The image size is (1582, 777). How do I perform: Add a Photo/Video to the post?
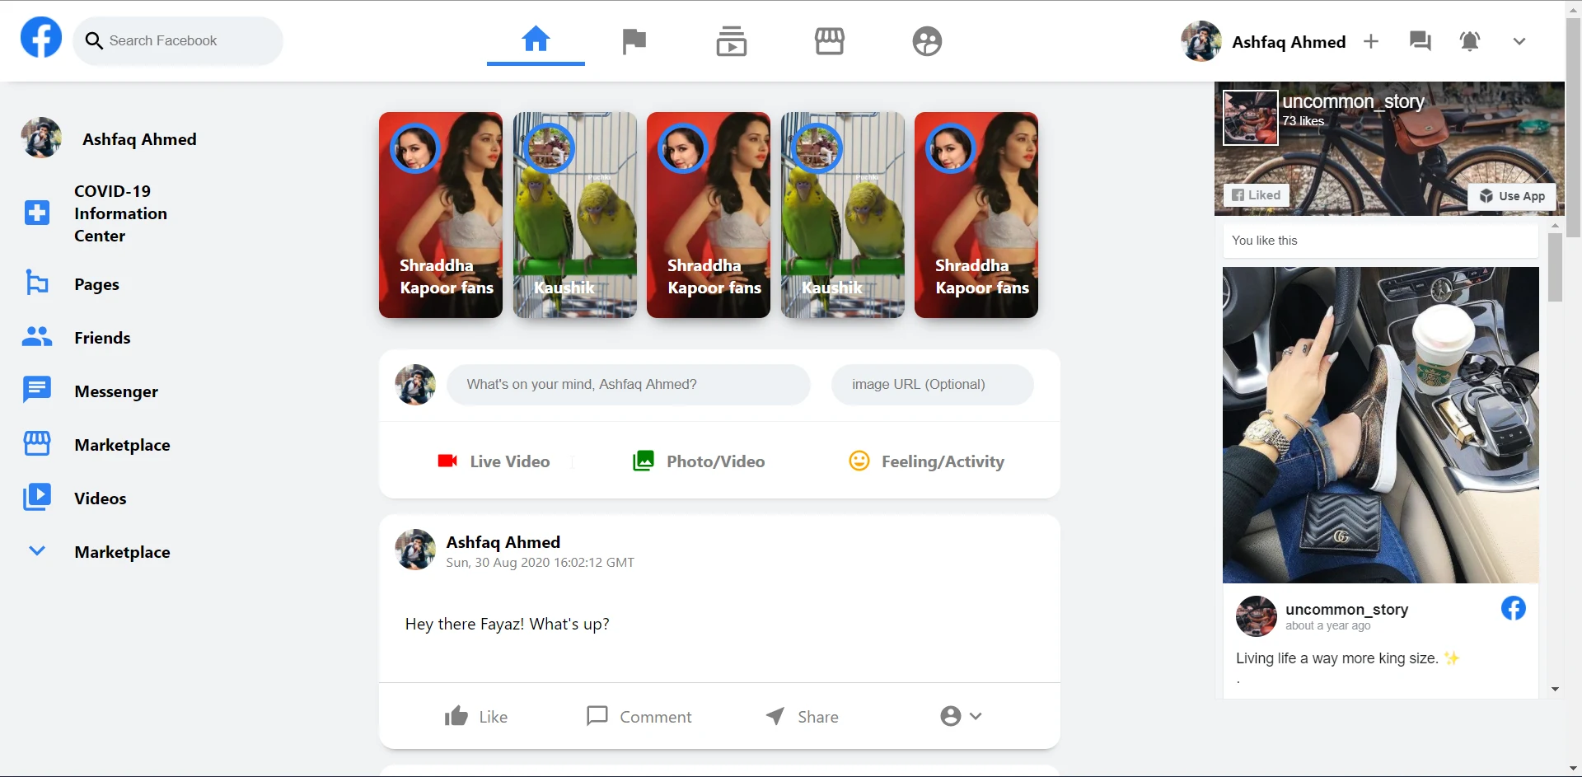699,461
